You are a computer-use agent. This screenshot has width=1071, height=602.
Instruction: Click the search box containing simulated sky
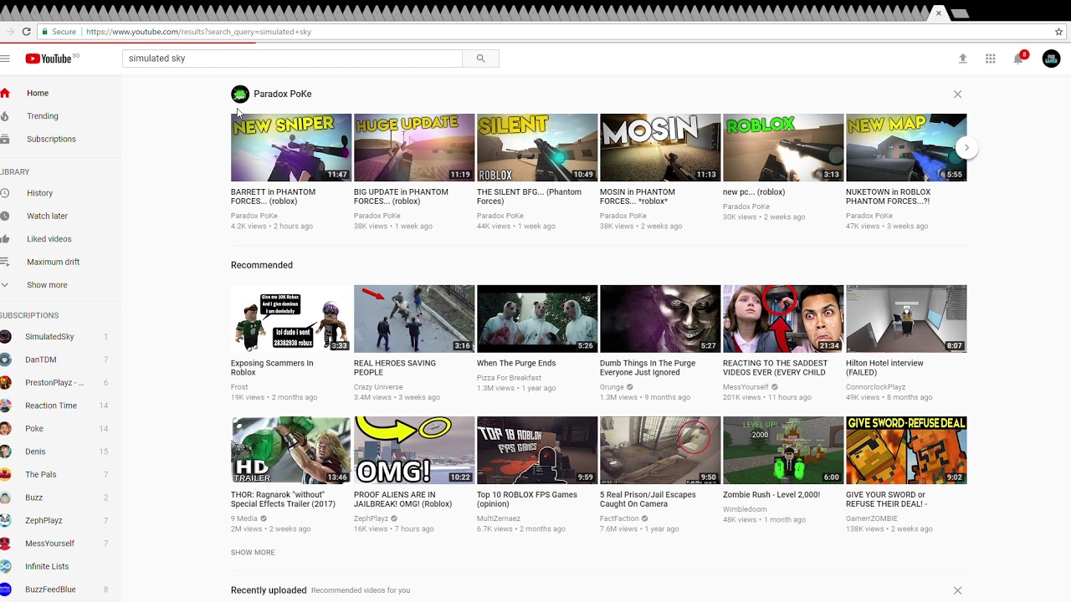[x=292, y=59]
